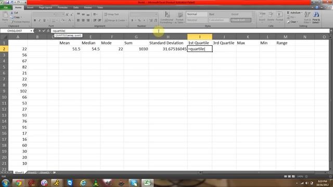Apply the Bad cell style
The width and height of the screenshot is (333, 187).
(x=219, y=14)
